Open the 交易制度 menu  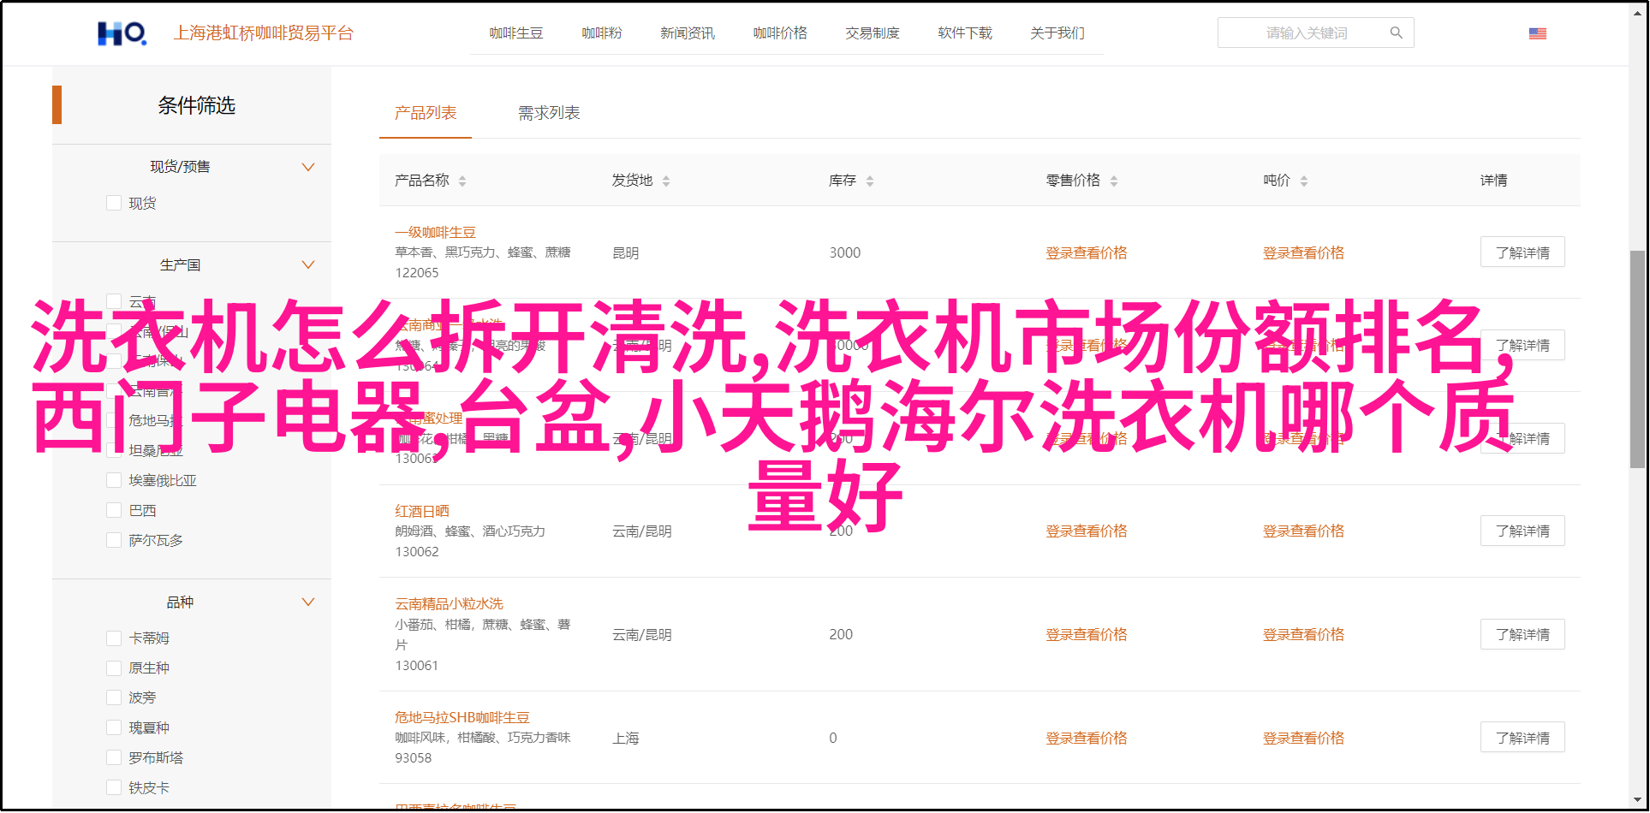(x=873, y=33)
